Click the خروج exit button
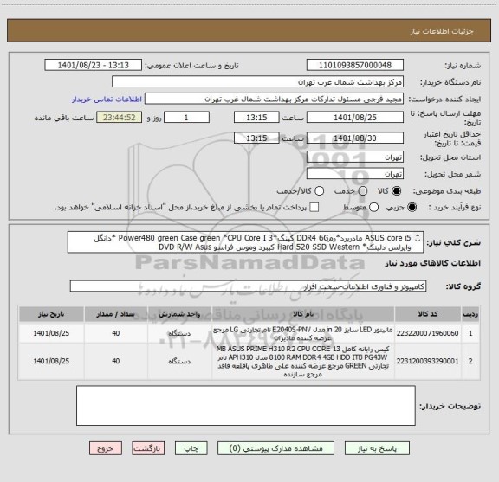This screenshot has width=499, height=482. pyautogui.click(x=106, y=448)
